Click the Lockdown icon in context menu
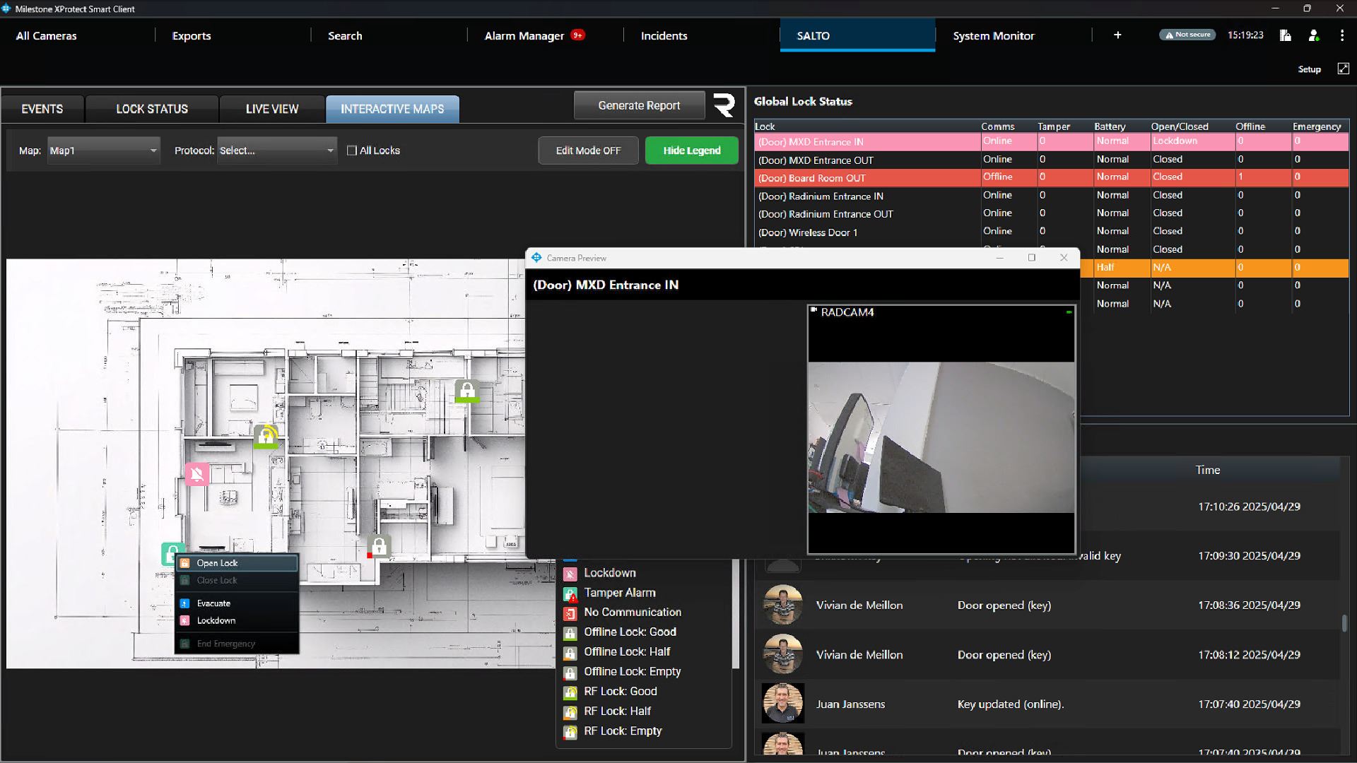This screenshot has width=1357, height=763. (184, 620)
